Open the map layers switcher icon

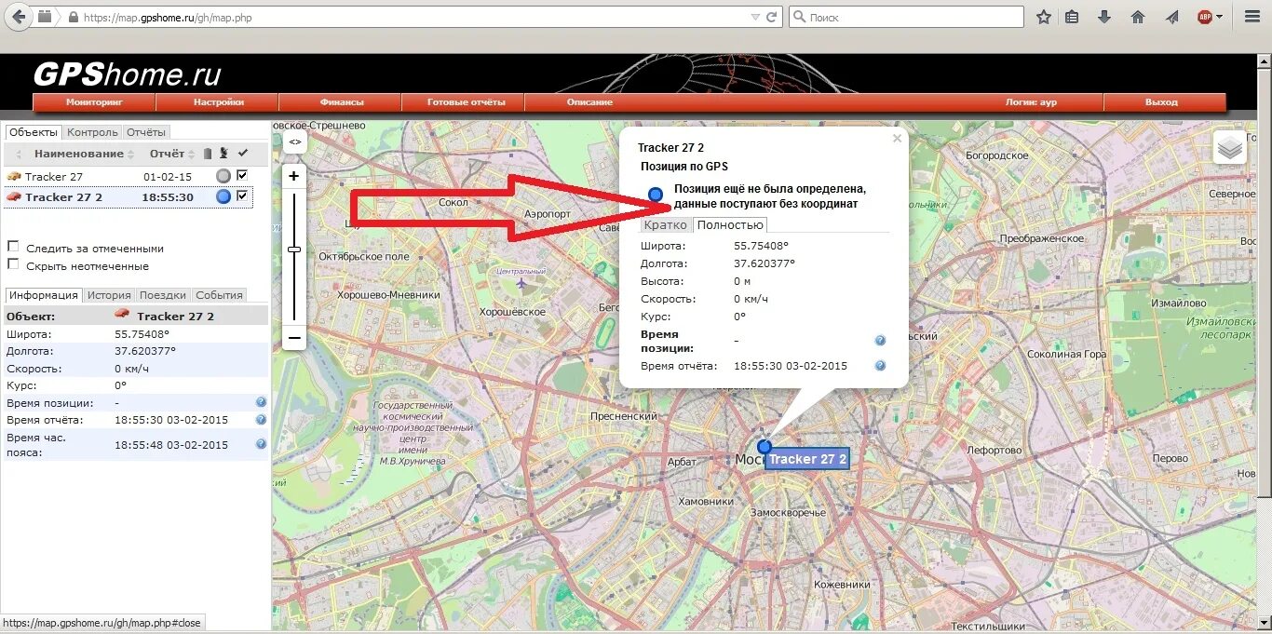pos(1230,147)
